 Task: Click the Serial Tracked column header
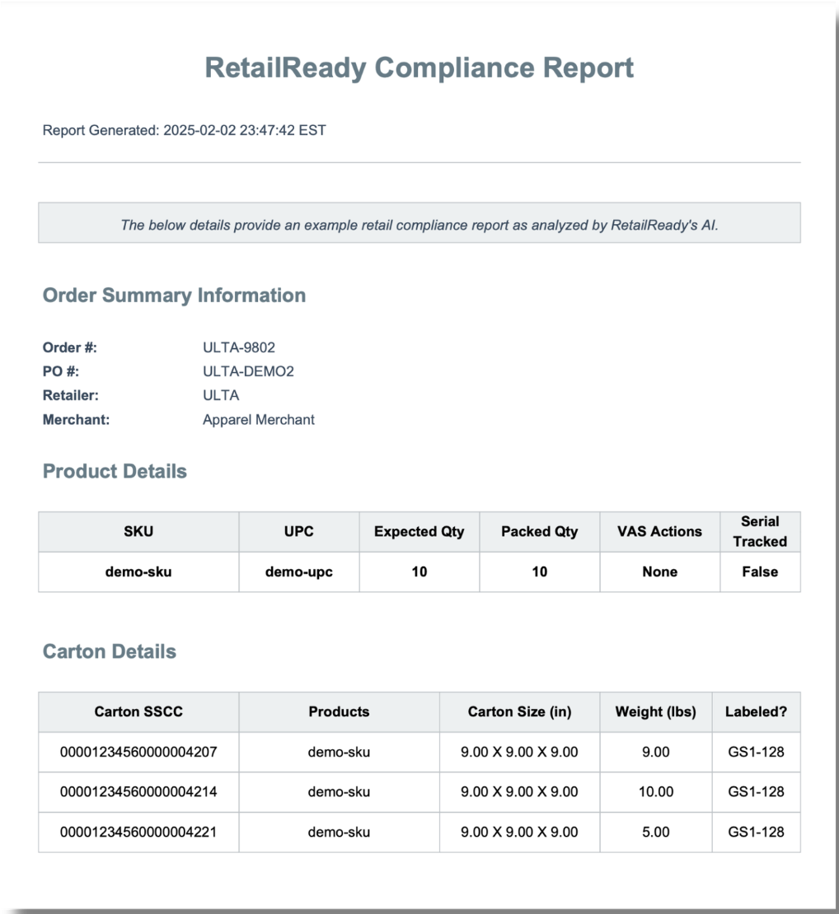click(x=760, y=532)
